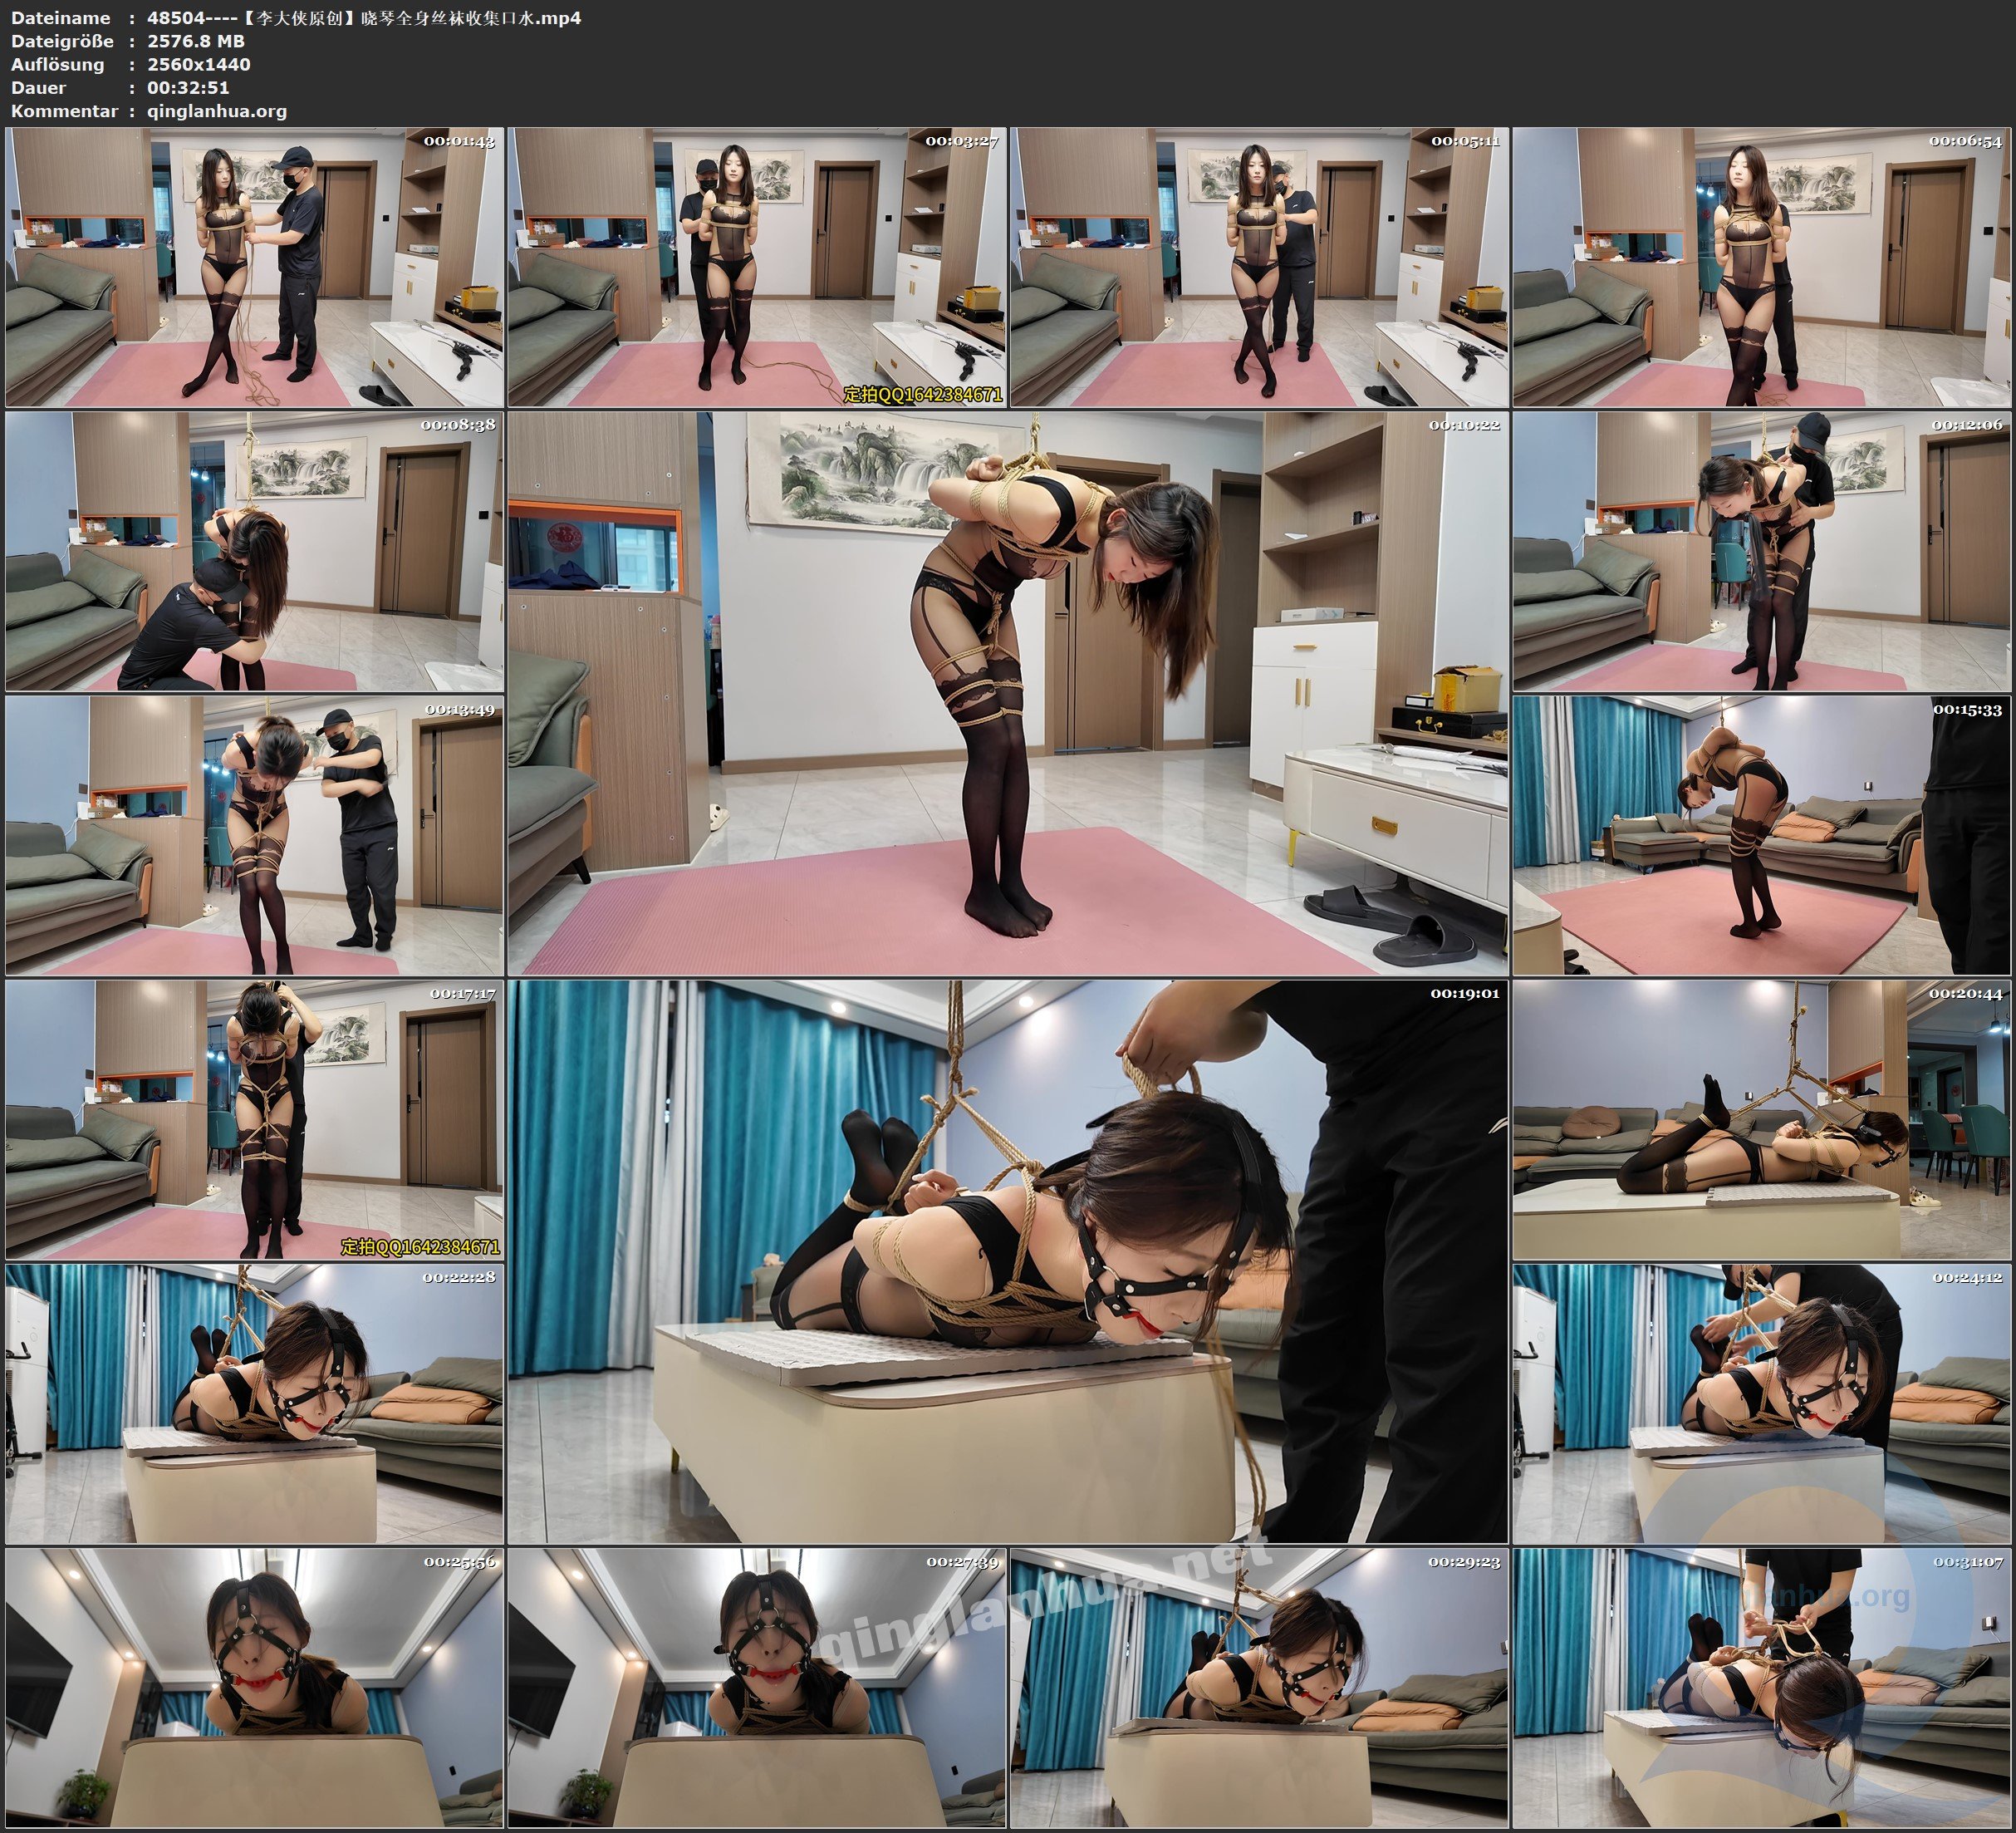Click the thumbnail with timestamp 00:12:06
This screenshot has width=2016, height=1833.
click(1761, 551)
